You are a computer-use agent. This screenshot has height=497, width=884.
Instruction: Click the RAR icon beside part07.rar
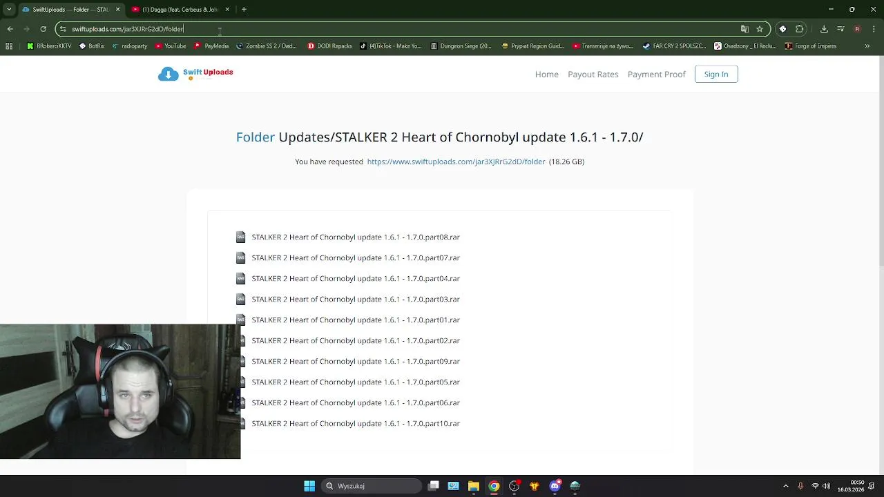pos(240,257)
